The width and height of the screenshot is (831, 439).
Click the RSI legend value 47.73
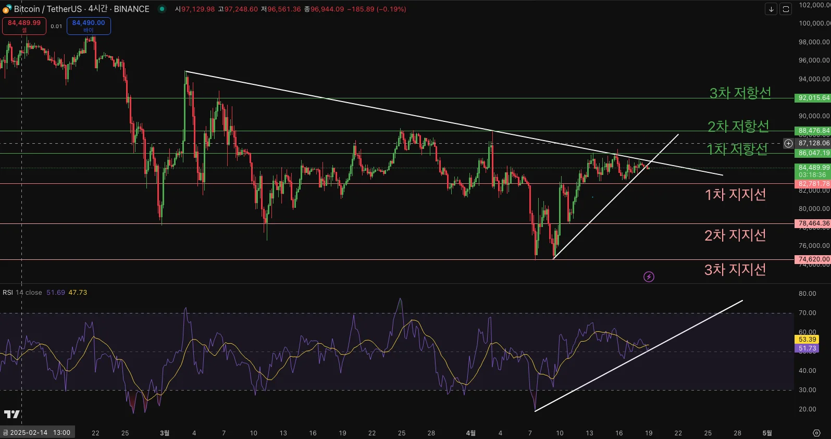tap(78, 293)
